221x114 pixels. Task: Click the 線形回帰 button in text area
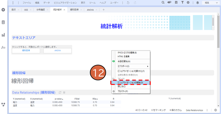(26, 51)
